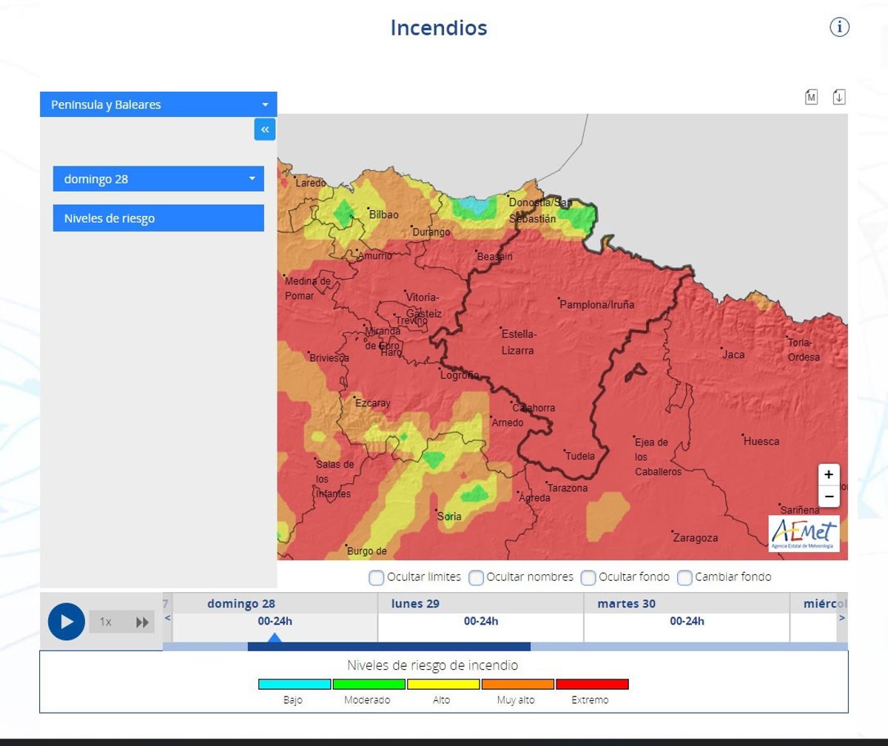The height and width of the screenshot is (746, 888).
Task: Click the M map icon above the map
Action: pos(812,97)
